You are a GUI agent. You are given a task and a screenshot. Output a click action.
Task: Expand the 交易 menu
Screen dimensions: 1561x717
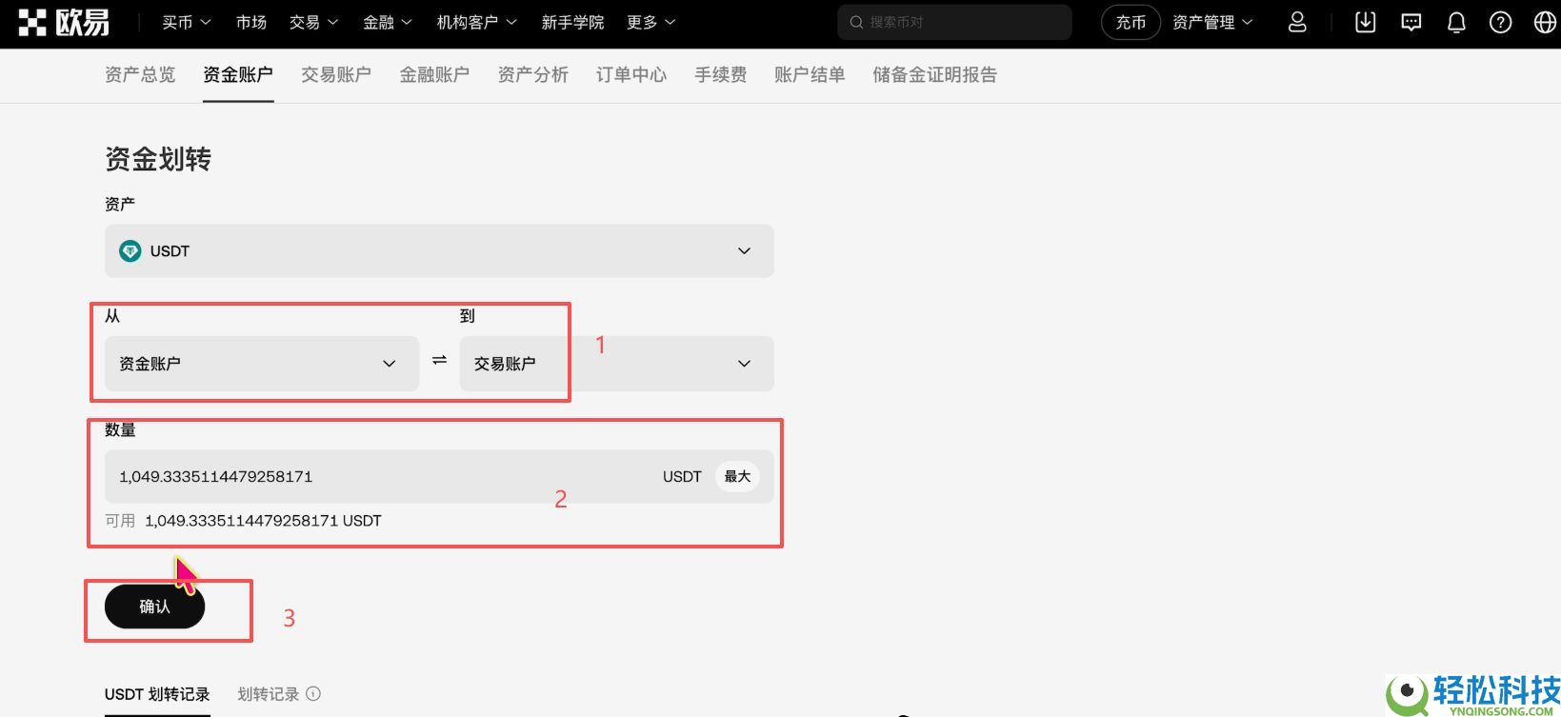313,22
